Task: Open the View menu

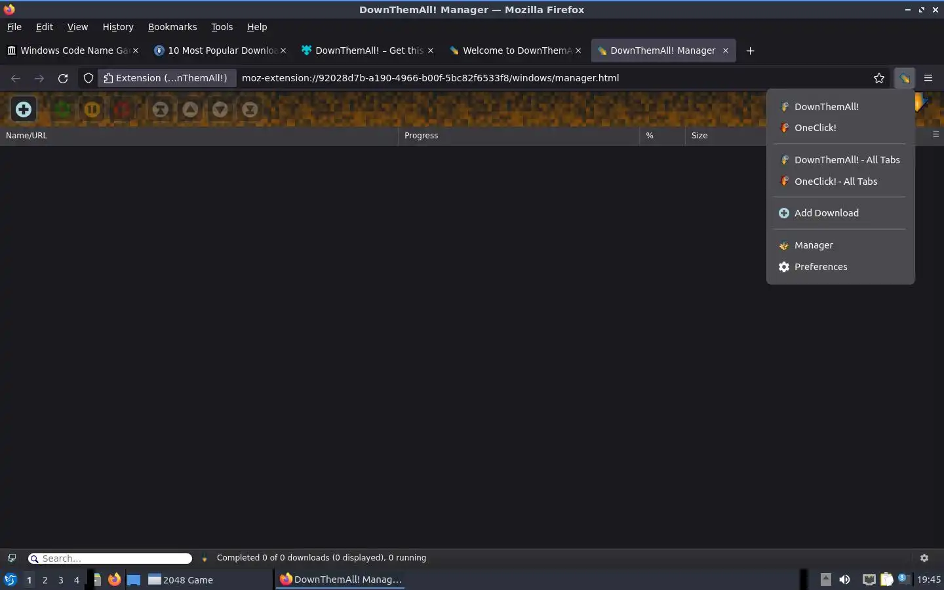Action: click(77, 27)
